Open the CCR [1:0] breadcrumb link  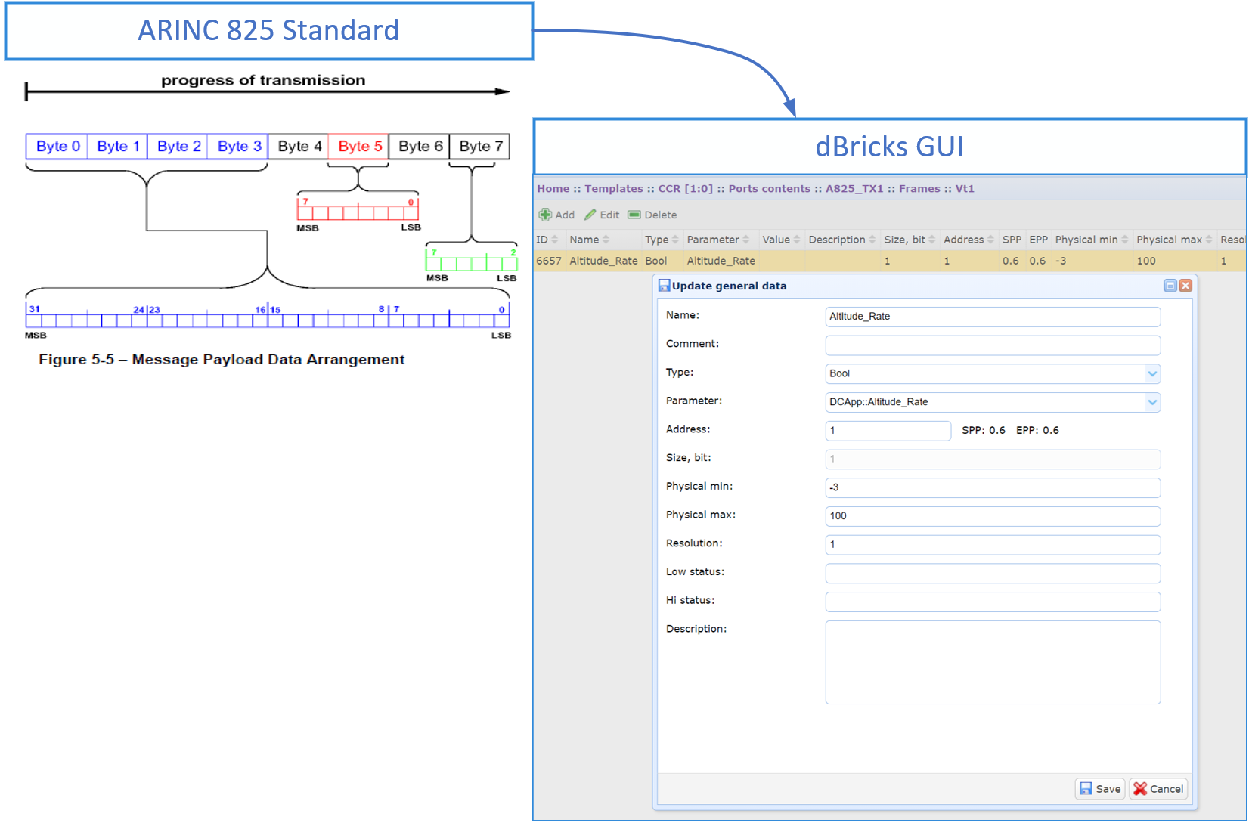pyautogui.click(x=686, y=189)
